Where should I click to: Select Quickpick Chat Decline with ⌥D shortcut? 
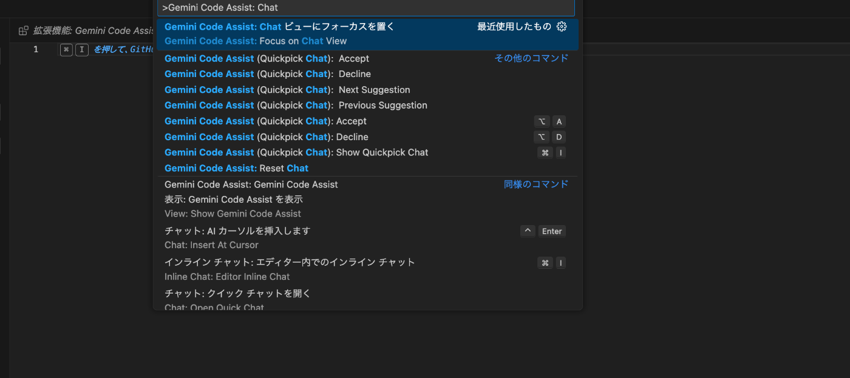tap(367, 137)
